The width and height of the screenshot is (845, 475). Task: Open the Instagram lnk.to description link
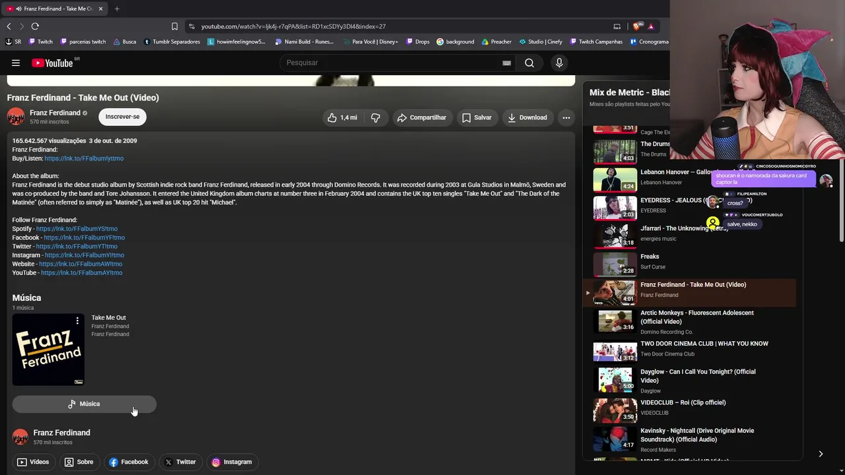pos(84,255)
